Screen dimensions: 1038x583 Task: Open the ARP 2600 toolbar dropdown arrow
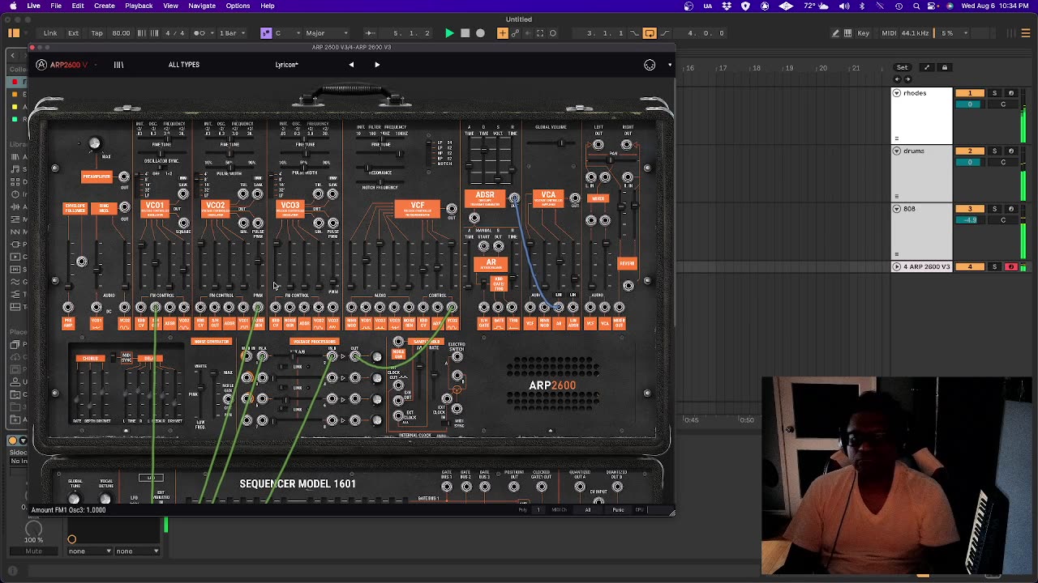(670, 65)
